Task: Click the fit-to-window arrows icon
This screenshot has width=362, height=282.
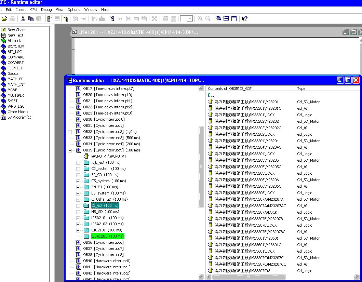Action: (155, 19)
